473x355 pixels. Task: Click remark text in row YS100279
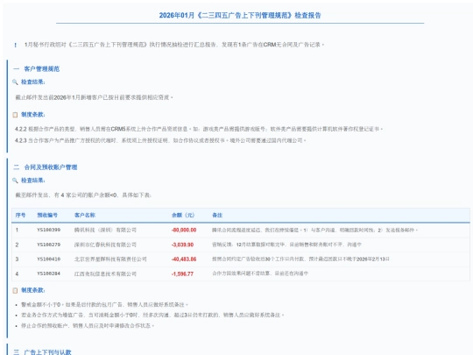[x=286, y=245]
